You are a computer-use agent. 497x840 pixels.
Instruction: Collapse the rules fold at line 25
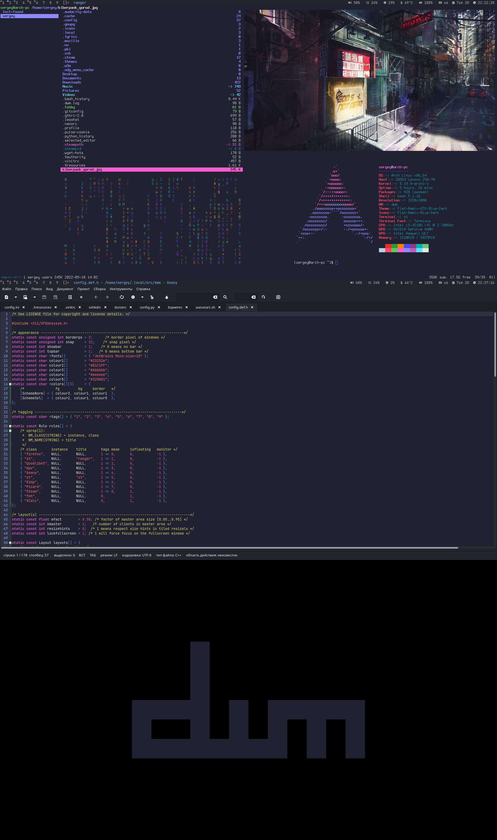(x=10, y=426)
